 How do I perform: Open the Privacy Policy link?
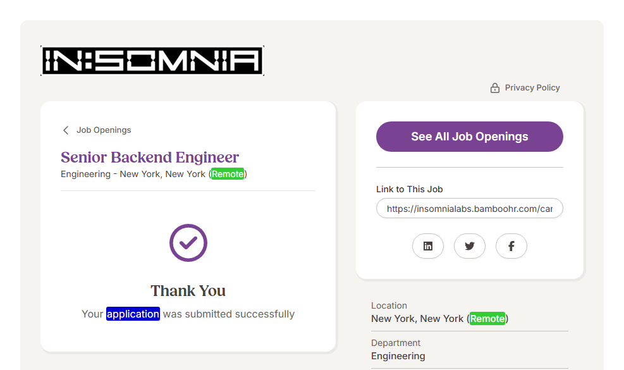point(532,88)
